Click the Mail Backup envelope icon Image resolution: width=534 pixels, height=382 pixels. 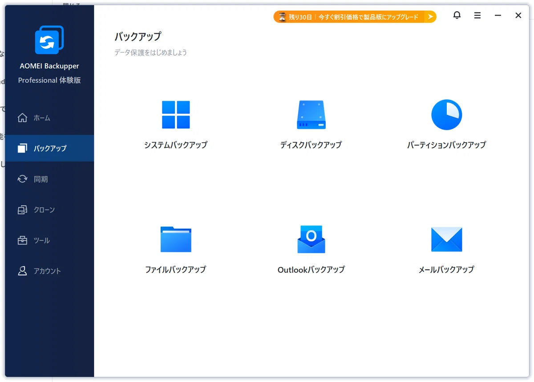point(446,239)
